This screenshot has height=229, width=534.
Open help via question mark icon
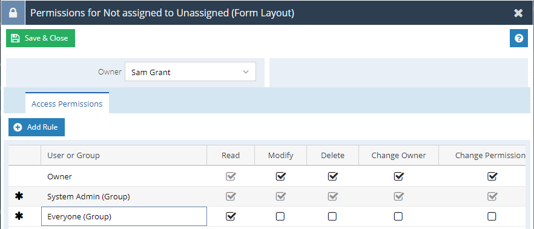(519, 38)
